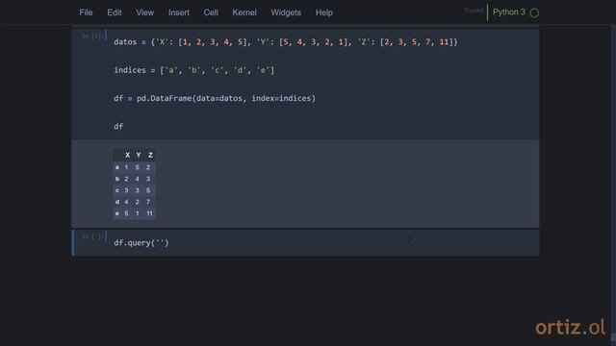
Task: Click the value 7 in row d
Action: (148, 202)
